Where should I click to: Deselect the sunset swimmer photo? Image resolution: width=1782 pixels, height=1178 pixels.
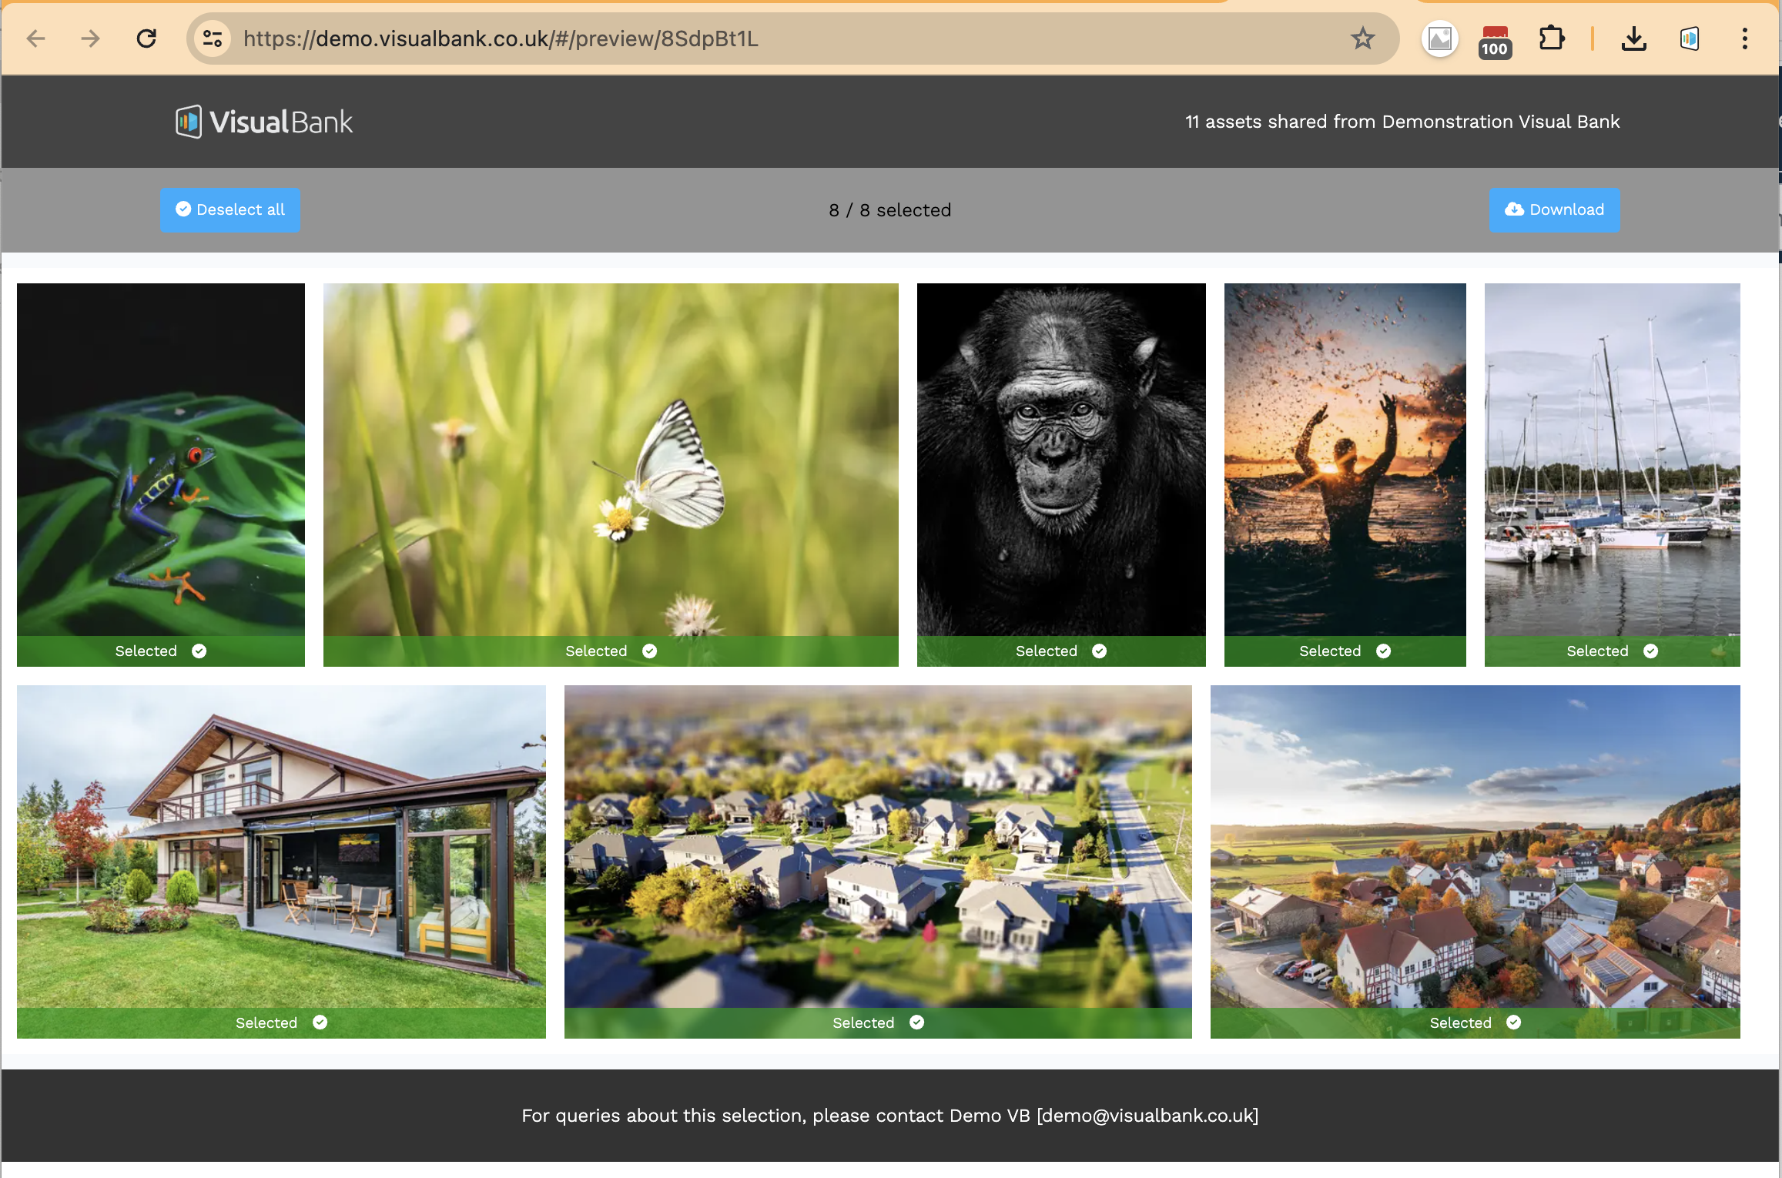tap(1383, 651)
